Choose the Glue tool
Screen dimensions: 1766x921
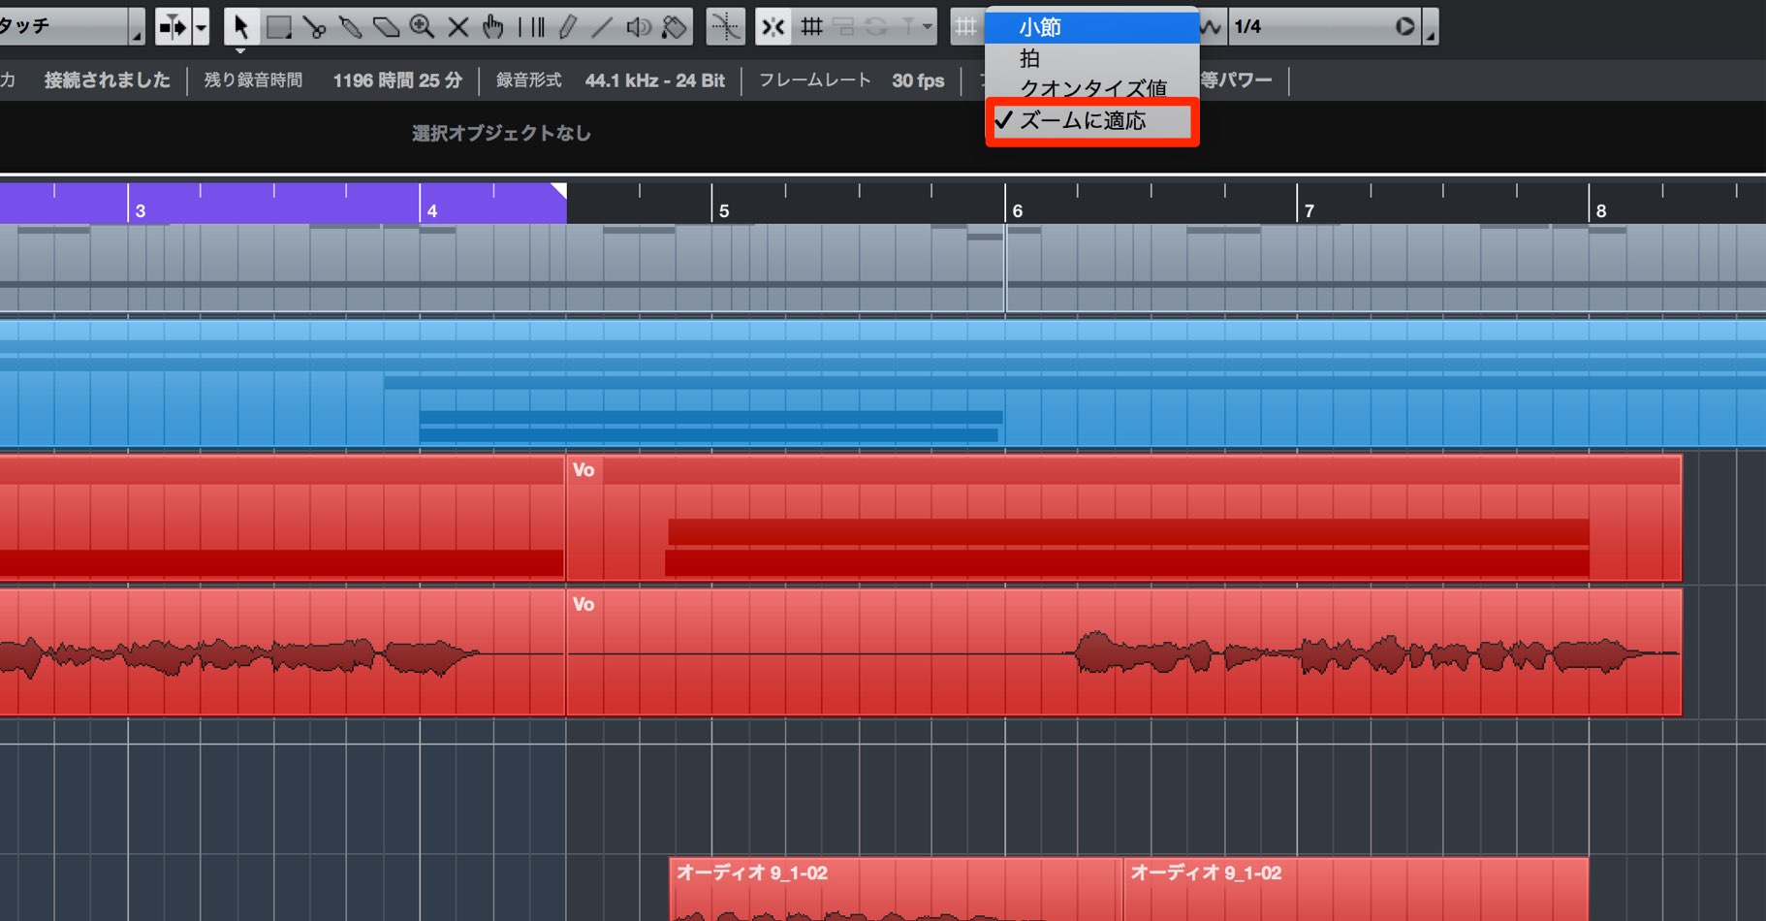[x=350, y=27]
